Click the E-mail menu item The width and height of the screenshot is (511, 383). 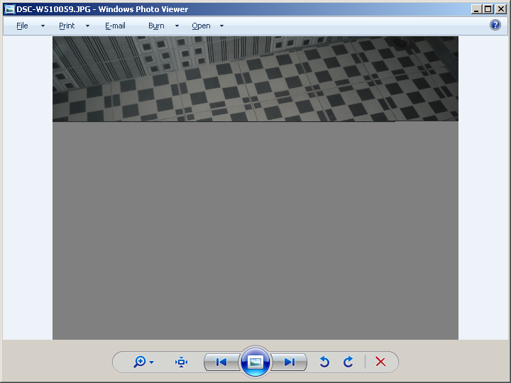pos(115,26)
